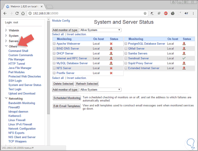
Task: Open Bandwidth Monitoring module
Action: click(x=22, y=103)
